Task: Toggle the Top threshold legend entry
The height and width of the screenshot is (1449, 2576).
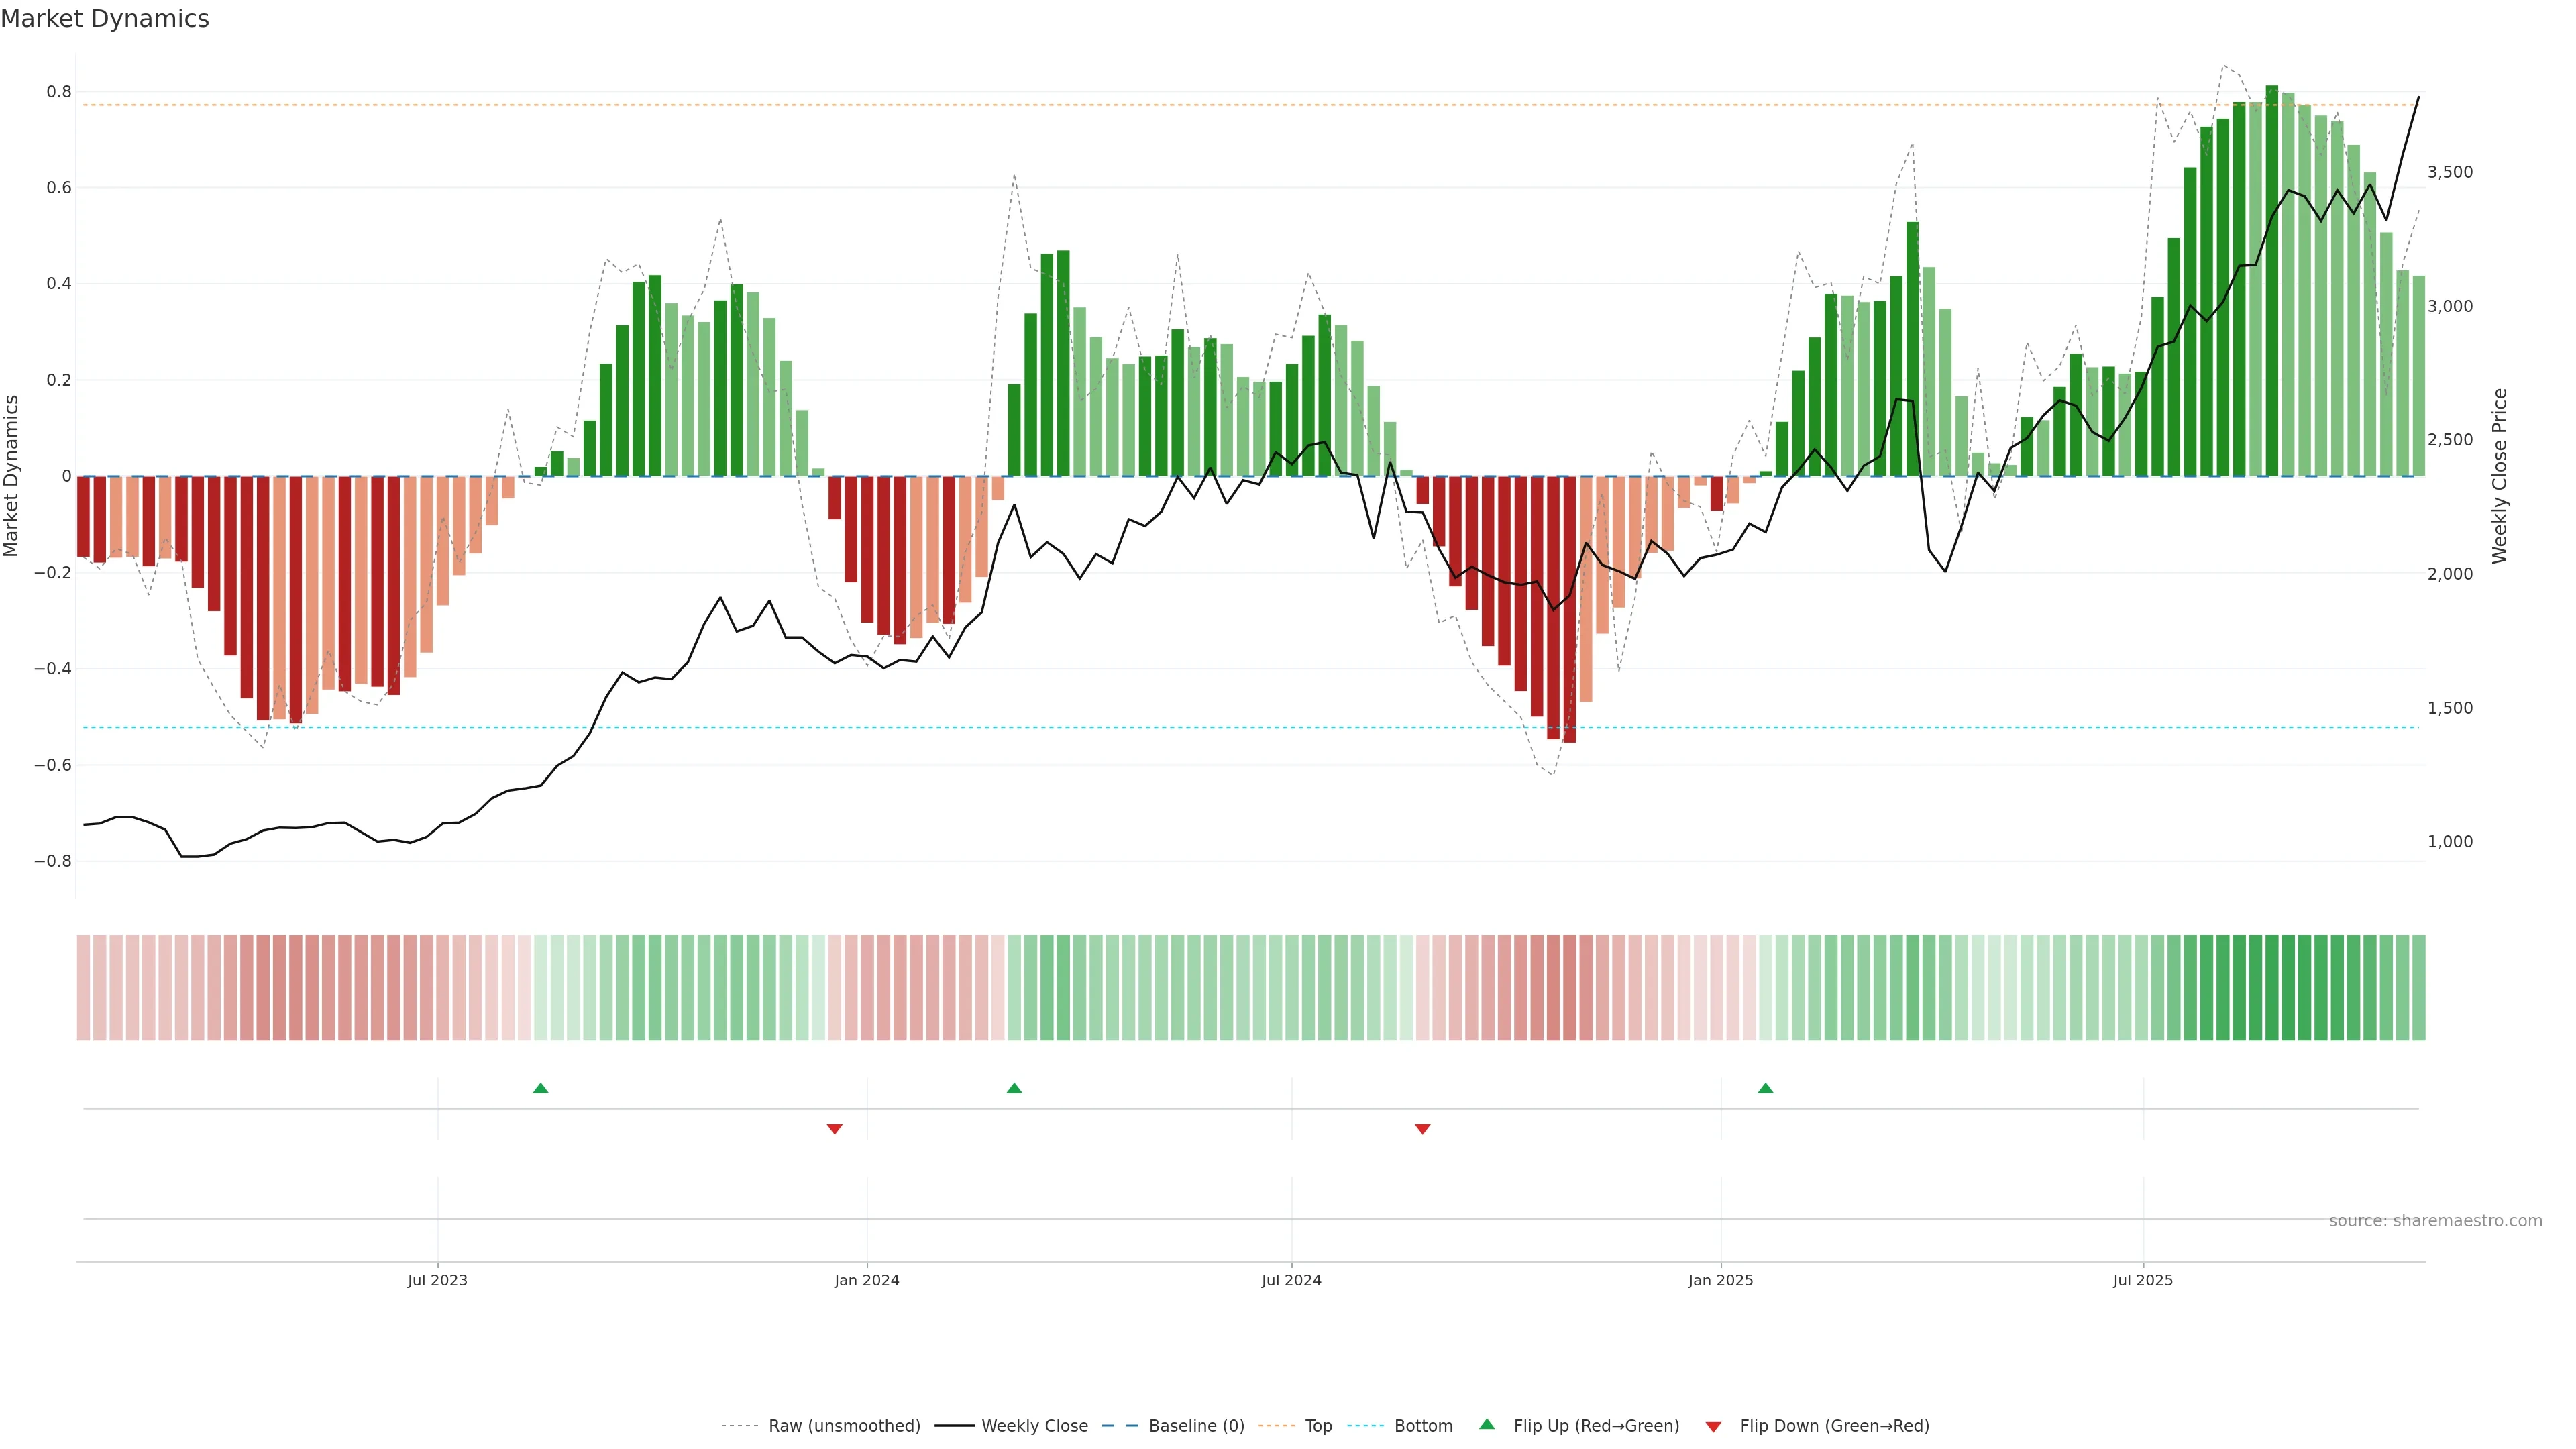Action: [x=1317, y=1425]
